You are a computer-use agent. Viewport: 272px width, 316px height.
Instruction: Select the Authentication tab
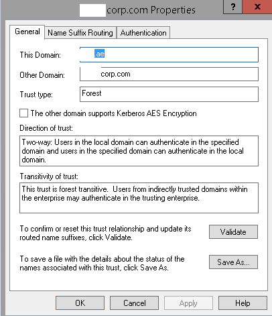pos(143,33)
